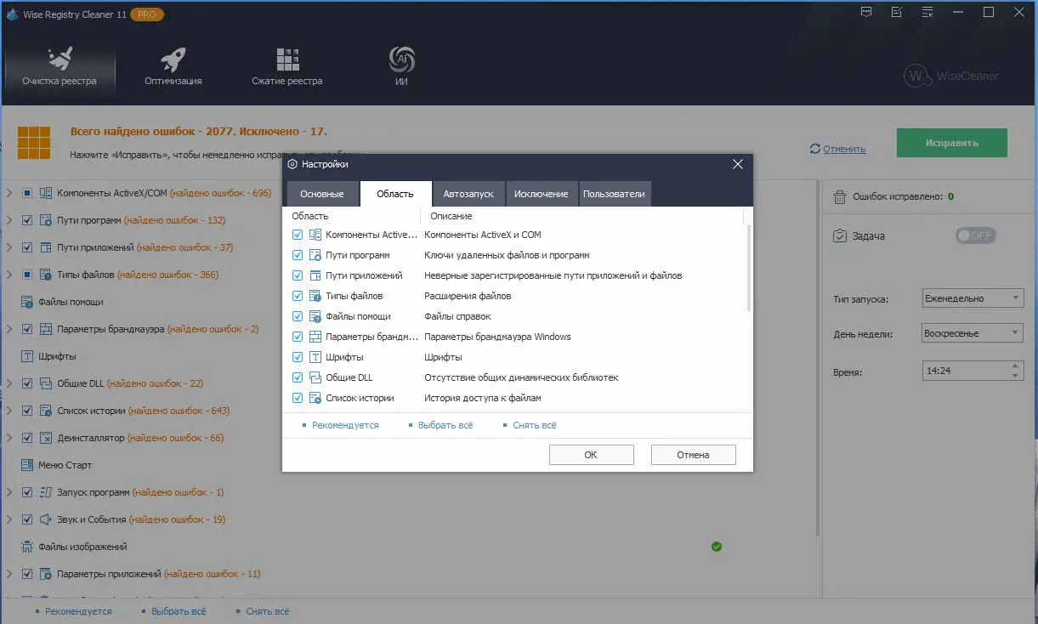The image size is (1038, 624).
Task: Click the calendar icon next to Задача
Action: 841,235
